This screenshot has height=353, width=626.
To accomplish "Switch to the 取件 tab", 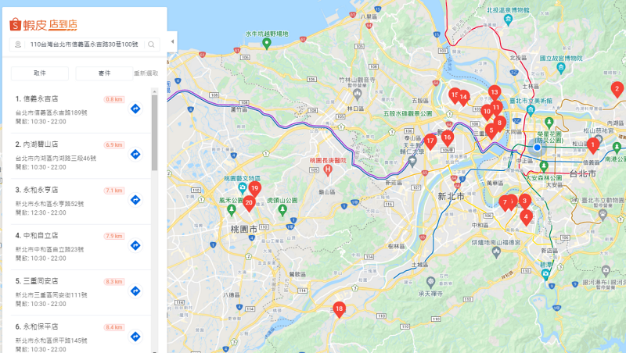I will click(x=40, y=73).
